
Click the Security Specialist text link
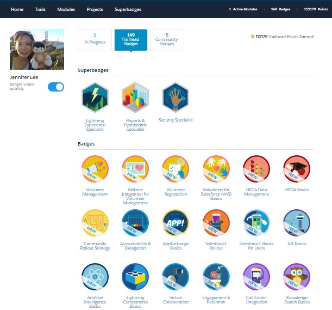coord(176,120)
